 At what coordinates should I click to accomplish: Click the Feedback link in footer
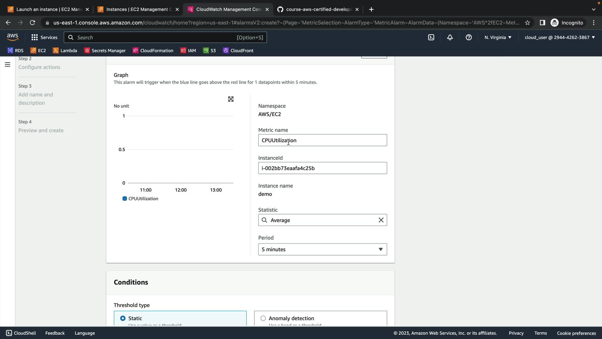tap(55, 333)
